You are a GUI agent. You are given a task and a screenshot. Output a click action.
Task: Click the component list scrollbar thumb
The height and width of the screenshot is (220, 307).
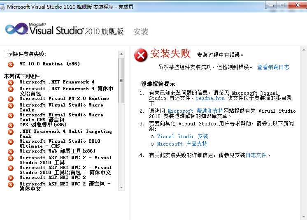pyautogui.click(x=121, y=80)
